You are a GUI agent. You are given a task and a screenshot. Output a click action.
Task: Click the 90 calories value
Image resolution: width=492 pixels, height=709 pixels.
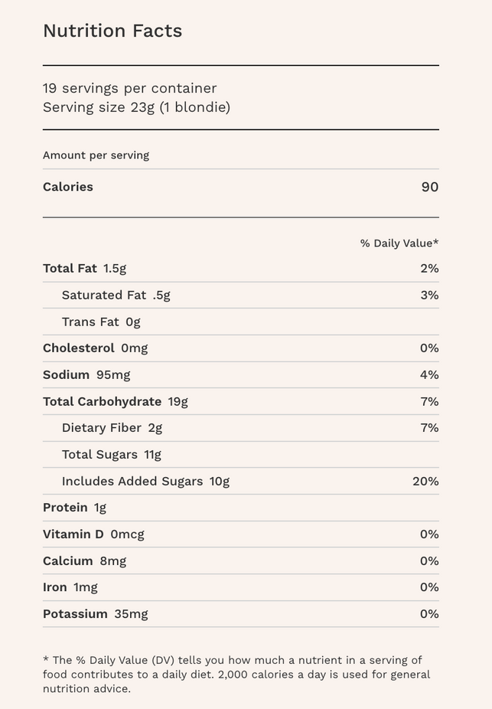429,187
